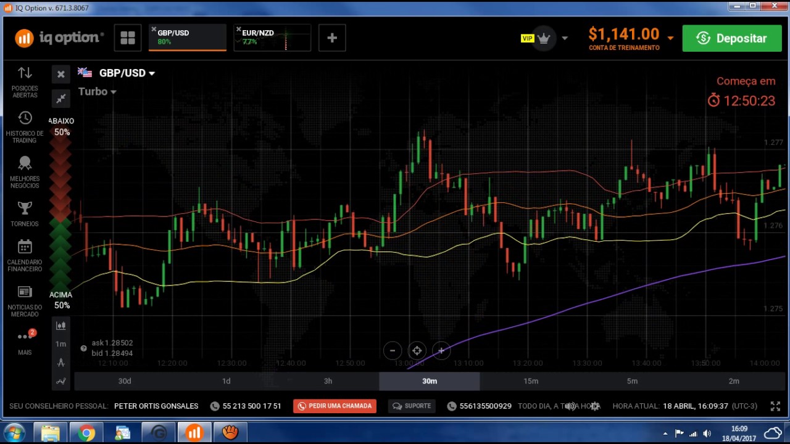Click the hora atual 18 Abril timestamp
790x444 pixels.
tap(696, 406)
